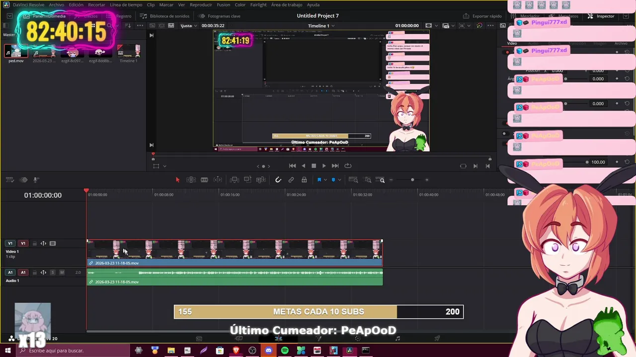Open the Edición menu
The width and height of the screenshot is (636, 357).
click(x=76, y=4)
